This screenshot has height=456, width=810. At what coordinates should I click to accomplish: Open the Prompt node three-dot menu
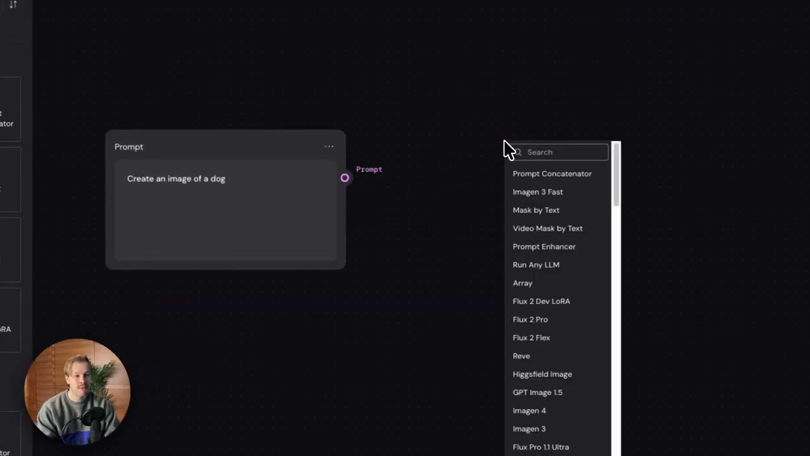pyautogui.click(x=329, y=146)
